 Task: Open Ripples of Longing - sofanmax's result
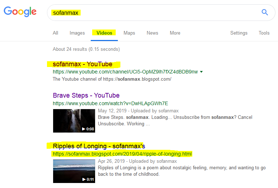[99, 146]
